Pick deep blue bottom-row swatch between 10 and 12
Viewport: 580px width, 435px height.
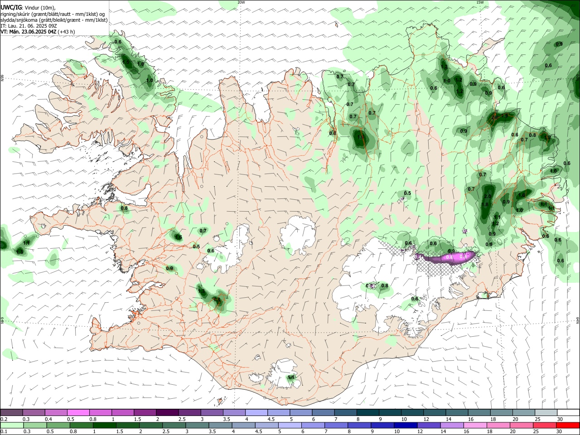(406, 425)
